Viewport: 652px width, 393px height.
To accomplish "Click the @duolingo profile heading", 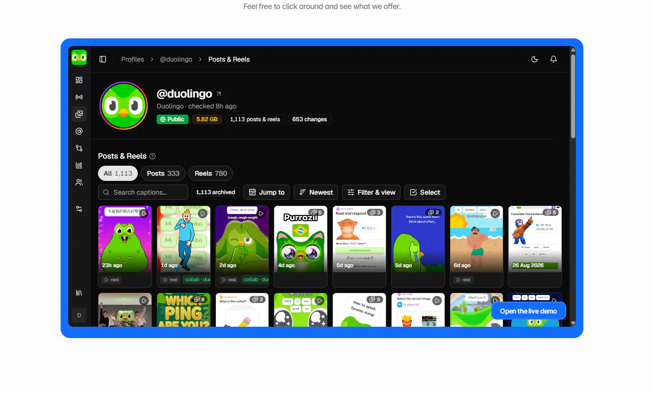I will click(185, 94).
